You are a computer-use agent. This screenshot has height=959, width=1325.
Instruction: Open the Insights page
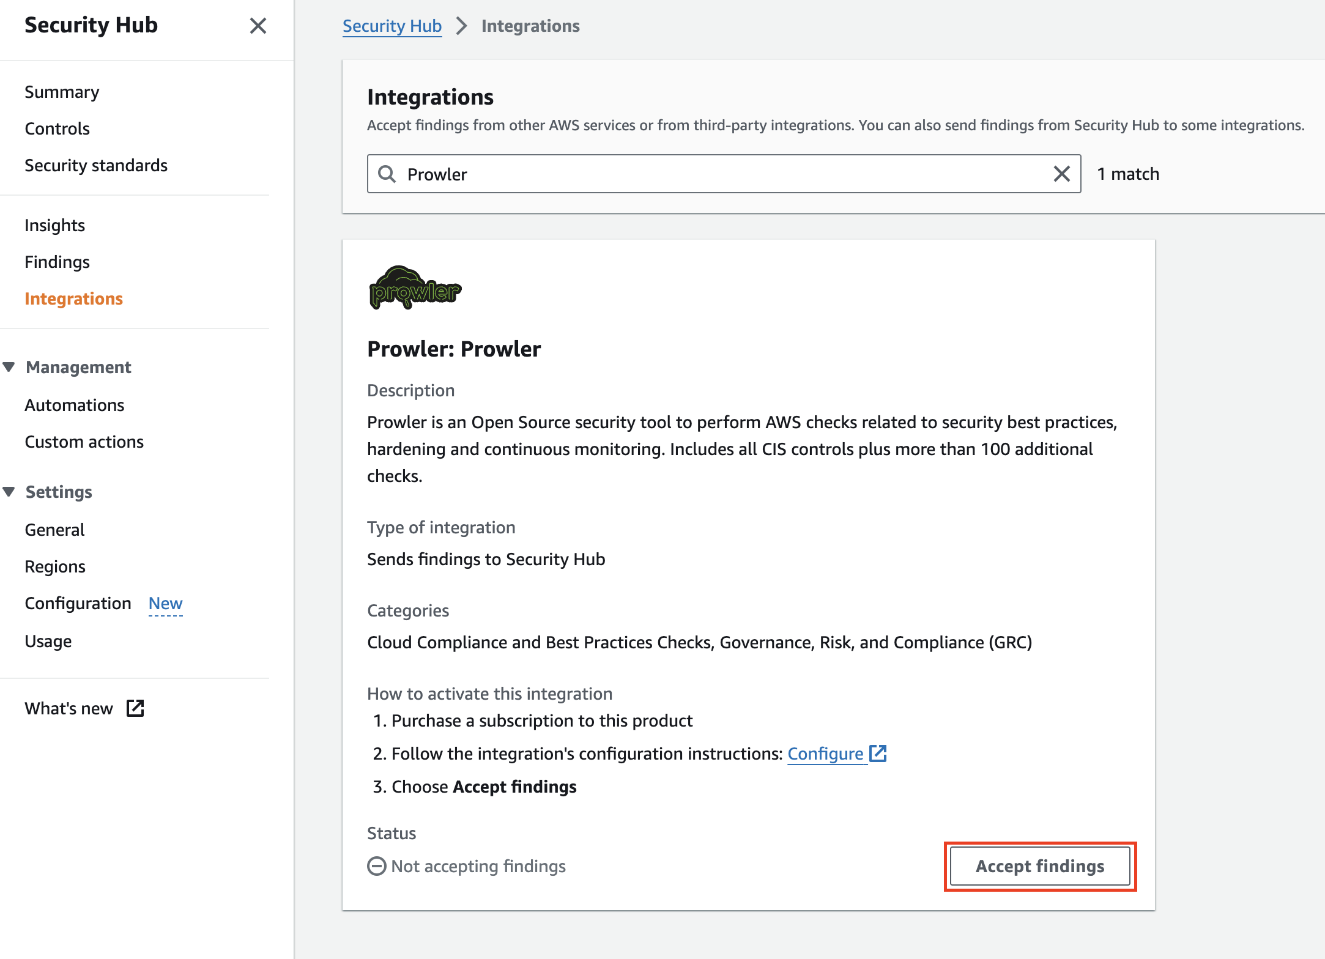coord(54,225)
